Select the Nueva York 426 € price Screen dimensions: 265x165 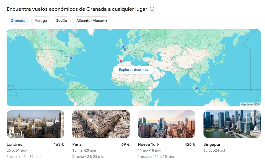(190, 144)
